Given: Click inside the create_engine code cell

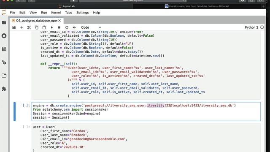Looking at the screenshot, I should tap(146, 111).
